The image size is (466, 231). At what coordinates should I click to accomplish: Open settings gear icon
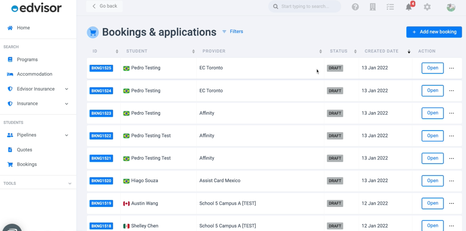coord(427,7)
